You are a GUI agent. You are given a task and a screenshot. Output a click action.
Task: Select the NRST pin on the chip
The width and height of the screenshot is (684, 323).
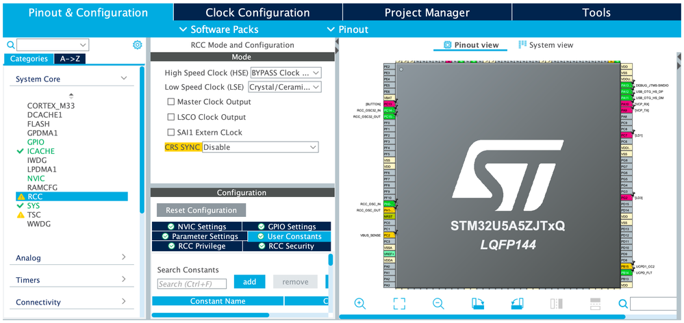(389, 216)
